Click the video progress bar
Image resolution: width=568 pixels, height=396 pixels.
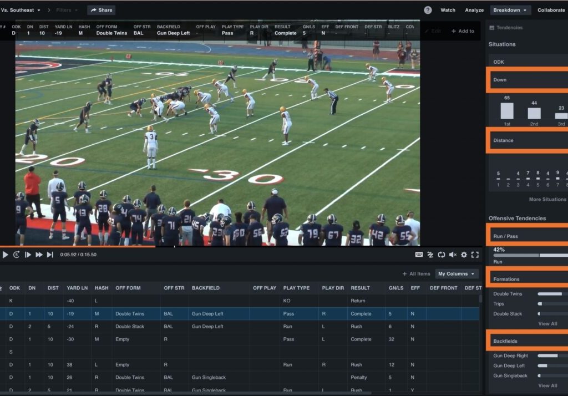coord(222,246)
